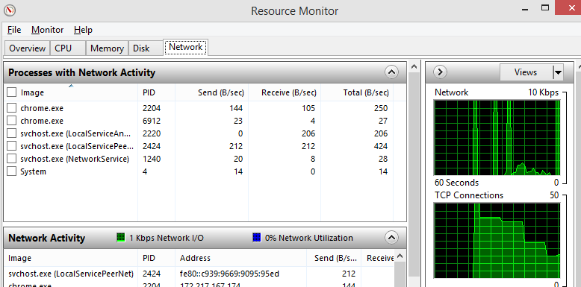Click main pane scrollbar up arrow
Image resolution: width=581 pixels, height=287 pixels.
click(414, 67)
